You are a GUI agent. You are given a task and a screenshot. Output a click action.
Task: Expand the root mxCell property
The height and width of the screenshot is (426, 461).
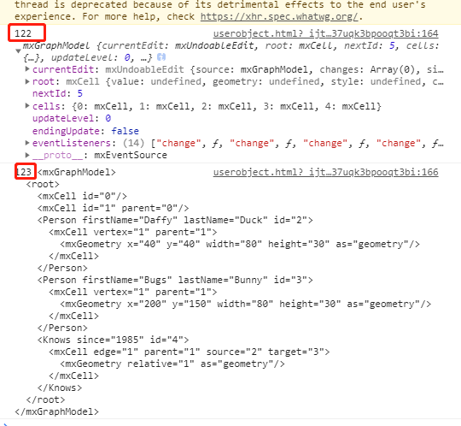pos(27,81)
